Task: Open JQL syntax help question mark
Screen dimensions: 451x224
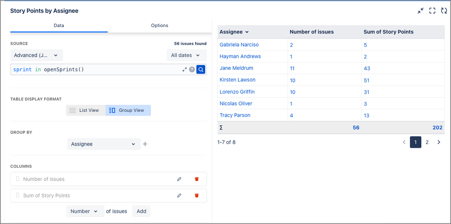Action: click(192, 69)
